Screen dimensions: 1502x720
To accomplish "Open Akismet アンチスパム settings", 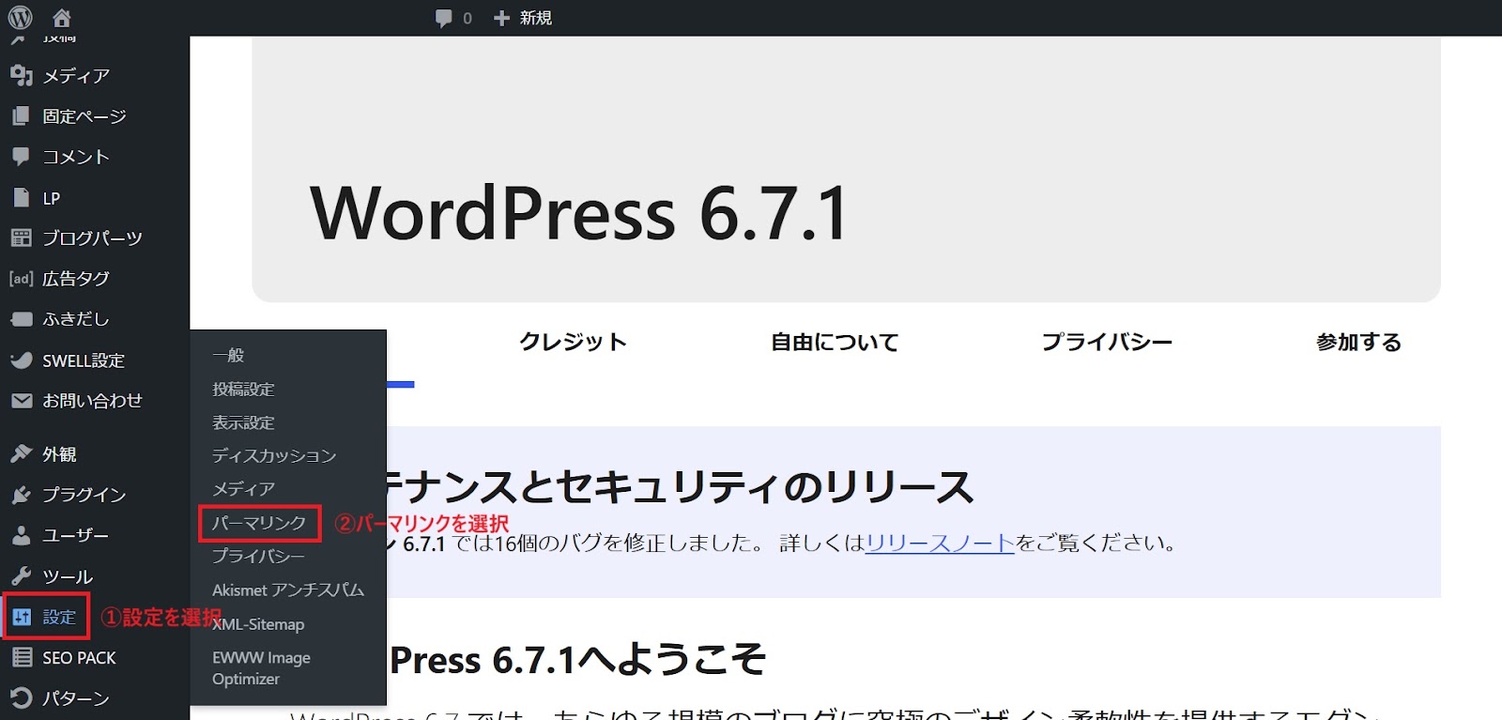I will tap(288, 590).
